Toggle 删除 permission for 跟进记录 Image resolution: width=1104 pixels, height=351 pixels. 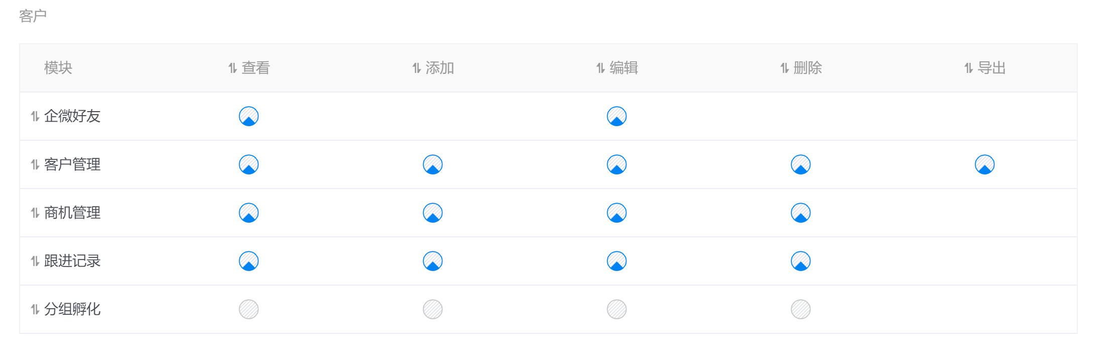coord(801,261)
